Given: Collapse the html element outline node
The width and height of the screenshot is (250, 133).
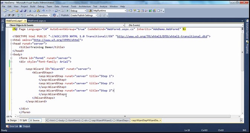Looking at the screenshot, I should (11, 40).
